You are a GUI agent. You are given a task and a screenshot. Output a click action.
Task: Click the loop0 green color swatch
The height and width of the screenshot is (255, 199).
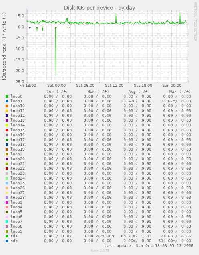tap(7, 96)
